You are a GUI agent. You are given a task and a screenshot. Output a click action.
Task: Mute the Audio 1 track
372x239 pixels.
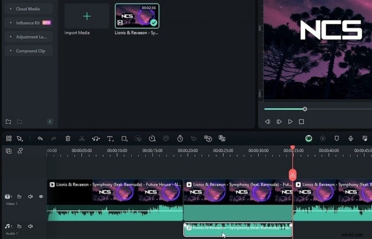coord(30,226)
